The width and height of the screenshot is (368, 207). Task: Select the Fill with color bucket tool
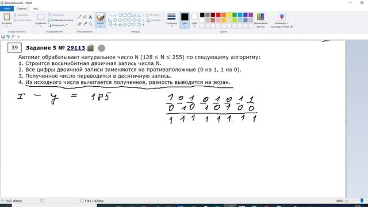[x=85, y=17]
